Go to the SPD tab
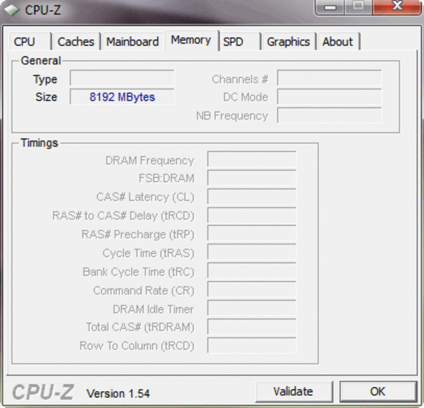The image size is (424, 408). 240,41
